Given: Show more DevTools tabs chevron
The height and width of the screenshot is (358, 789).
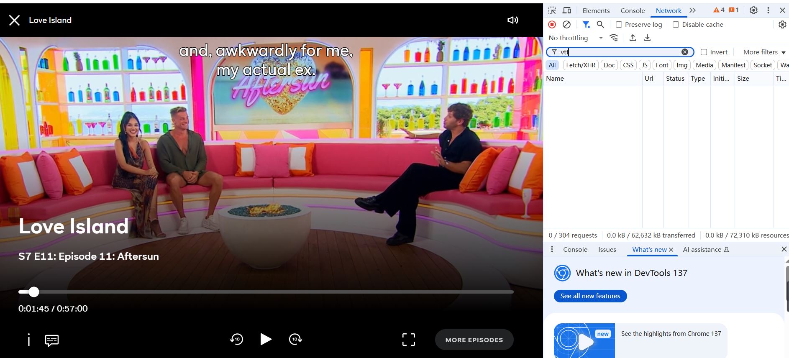Looking at the screenshot, I should click(x=693, y=10).
